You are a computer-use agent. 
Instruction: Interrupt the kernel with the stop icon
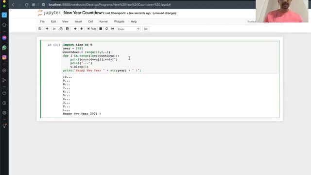click(x=101, y=29)
